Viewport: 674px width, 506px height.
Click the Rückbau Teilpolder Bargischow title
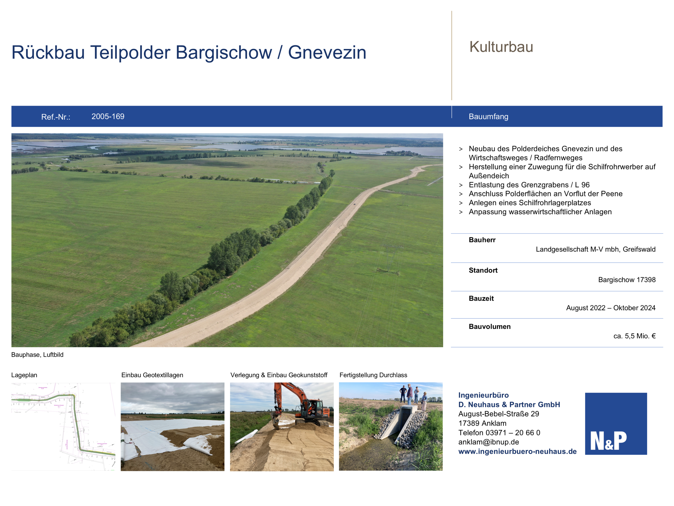tap(189, 52)
